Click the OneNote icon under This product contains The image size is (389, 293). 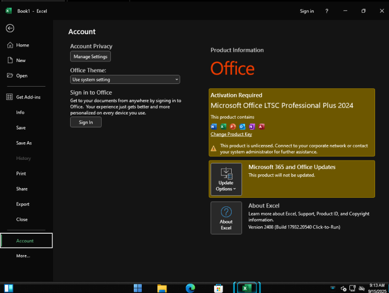(x=252, y=127)
